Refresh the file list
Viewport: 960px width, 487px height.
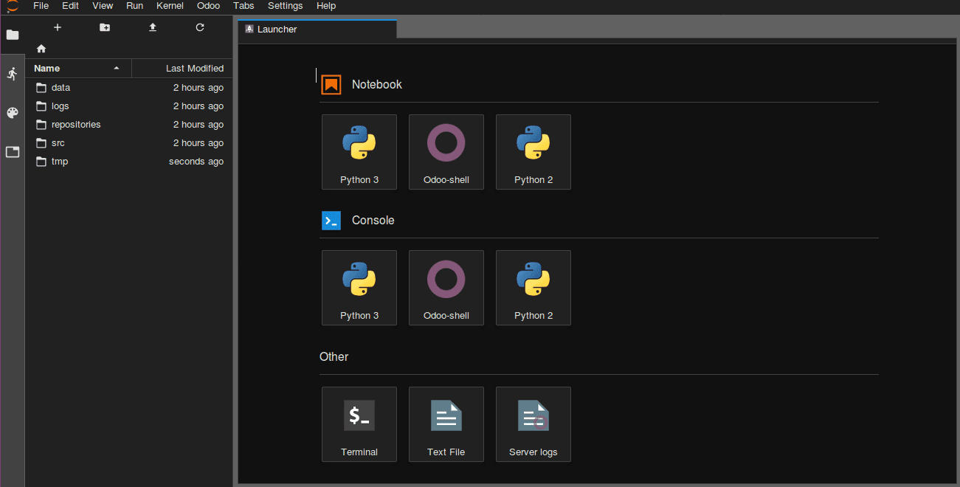(x=200, y=27)
